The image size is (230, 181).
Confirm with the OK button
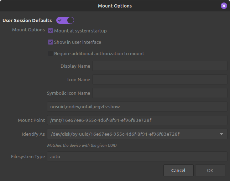coord(210,170)
